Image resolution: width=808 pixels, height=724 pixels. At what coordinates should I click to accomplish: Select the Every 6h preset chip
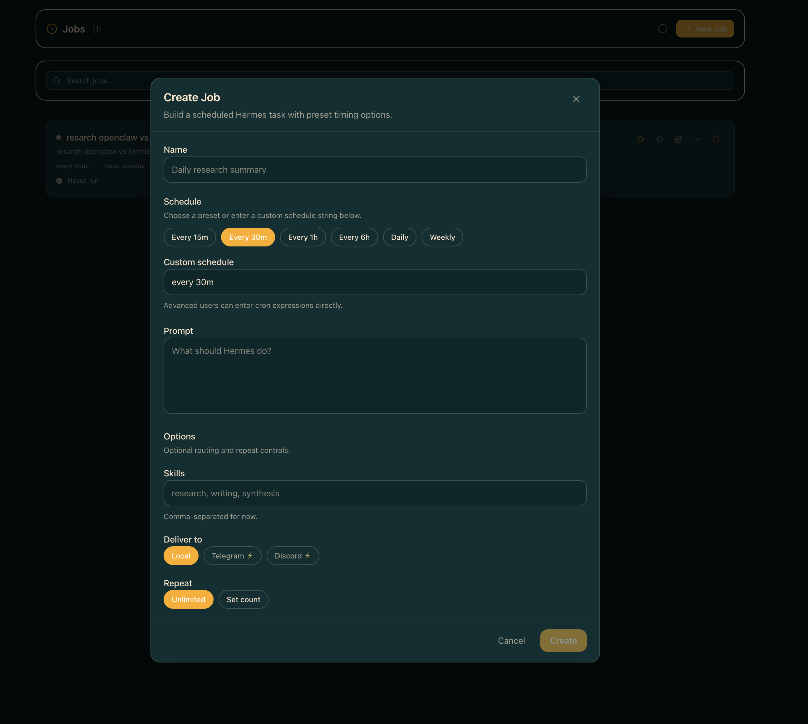coord(354,237)
